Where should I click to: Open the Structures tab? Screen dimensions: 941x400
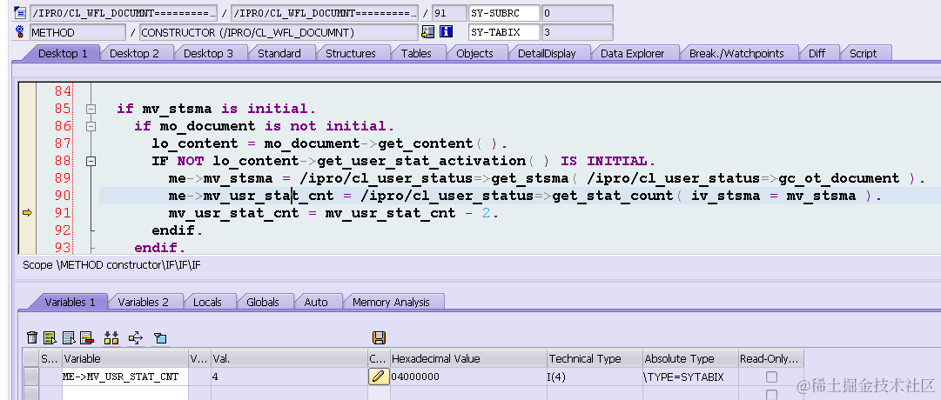pyautogui.click(x=351, y=53)
